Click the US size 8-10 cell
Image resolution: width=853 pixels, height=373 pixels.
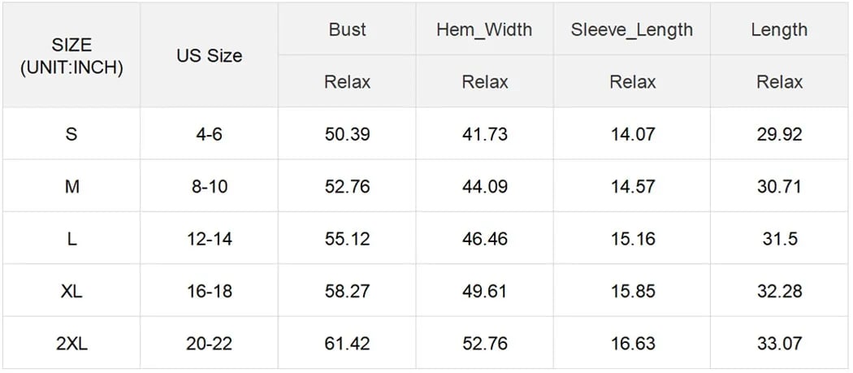(209, 187)
